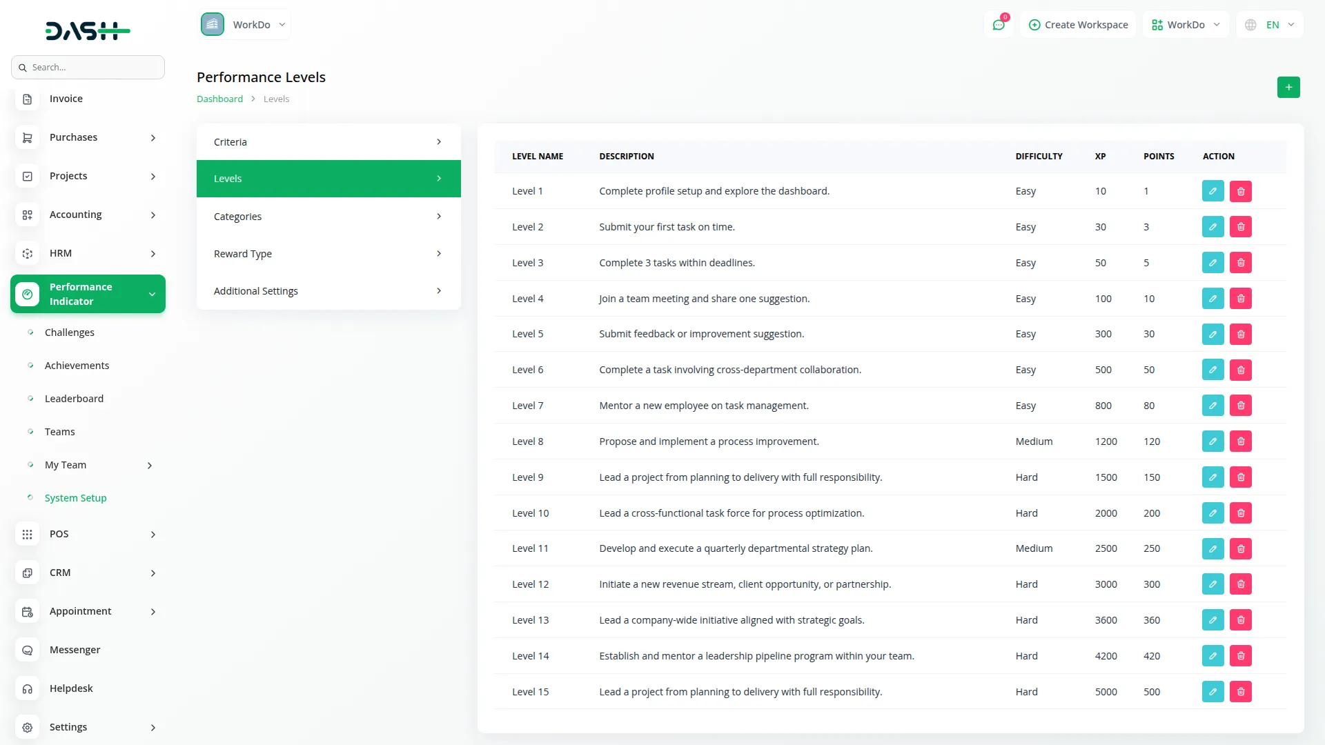Screen dimensions: 1325x745
Task: Click the edit pencil icon for Level 1
Action: tap(1213, 191)
